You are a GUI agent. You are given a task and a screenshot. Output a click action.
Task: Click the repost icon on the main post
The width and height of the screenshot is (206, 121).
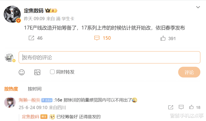pyautogui.click(x=31, y=38)
